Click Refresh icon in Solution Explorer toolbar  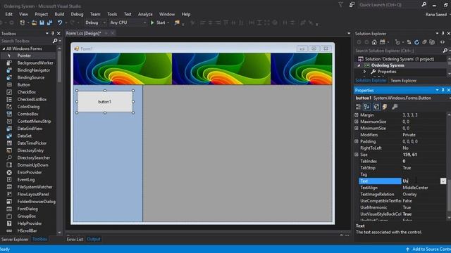[416, 42]
